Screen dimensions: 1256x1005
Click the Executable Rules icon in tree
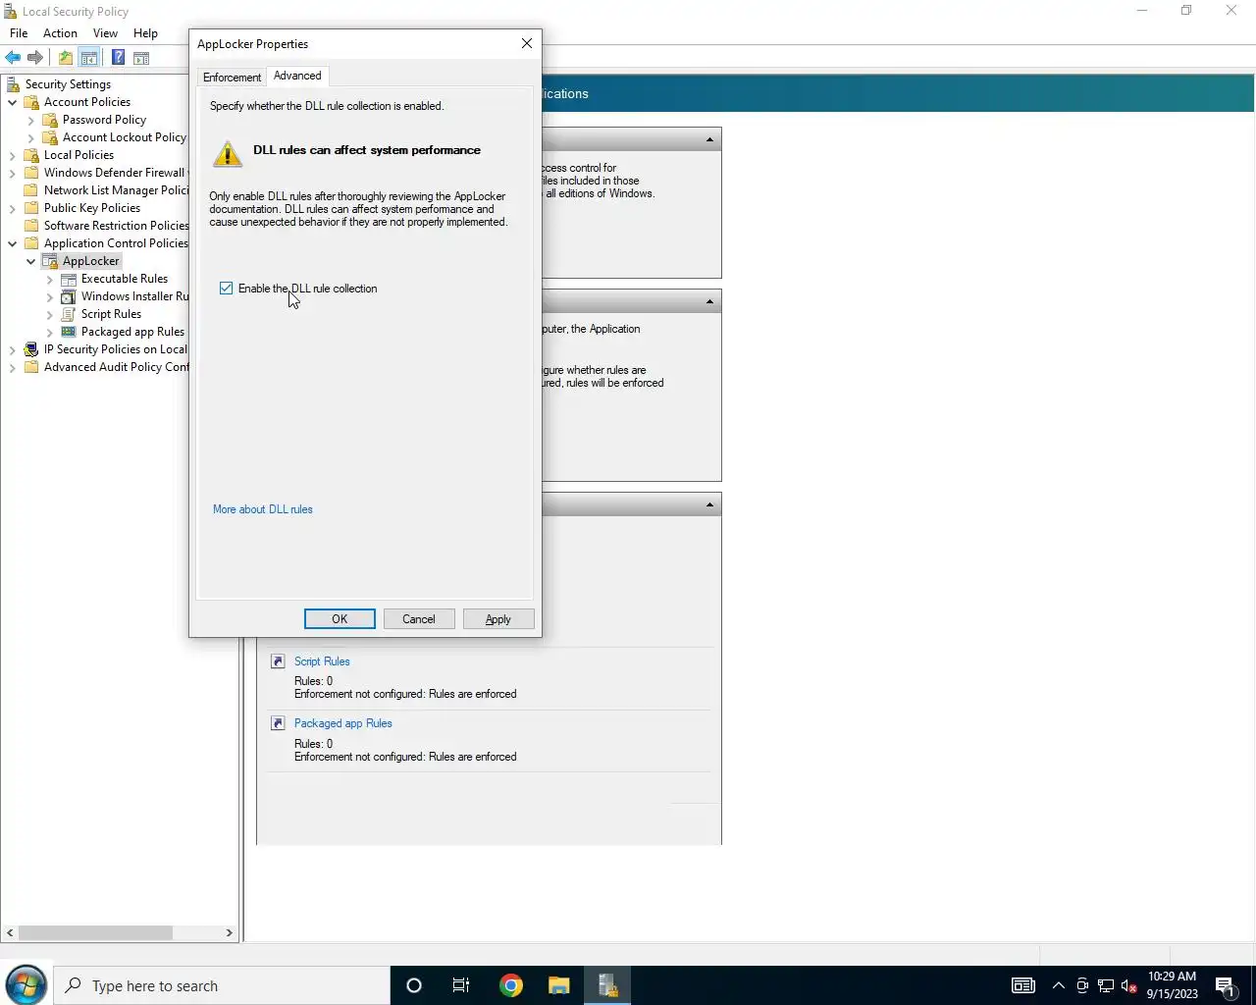coord(69,279)
